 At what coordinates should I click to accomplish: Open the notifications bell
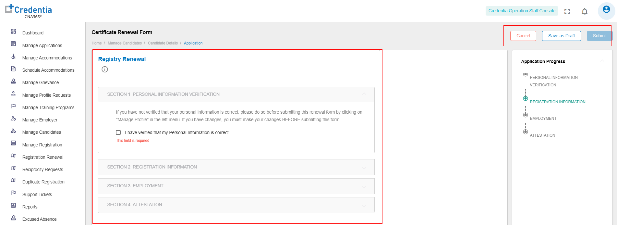585,12
